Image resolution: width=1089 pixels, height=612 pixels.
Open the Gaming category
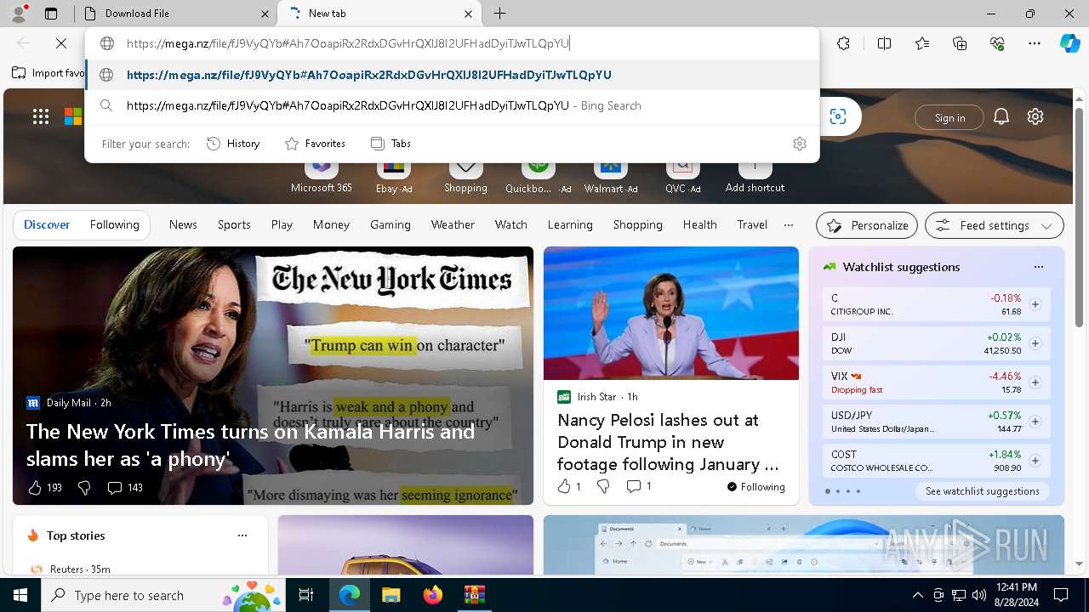point(391,224)
